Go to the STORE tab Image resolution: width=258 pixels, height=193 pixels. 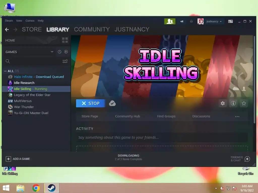[x=32, y=29]
